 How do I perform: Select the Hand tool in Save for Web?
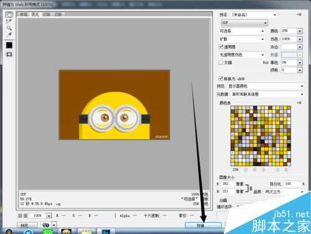pos(9,14)
